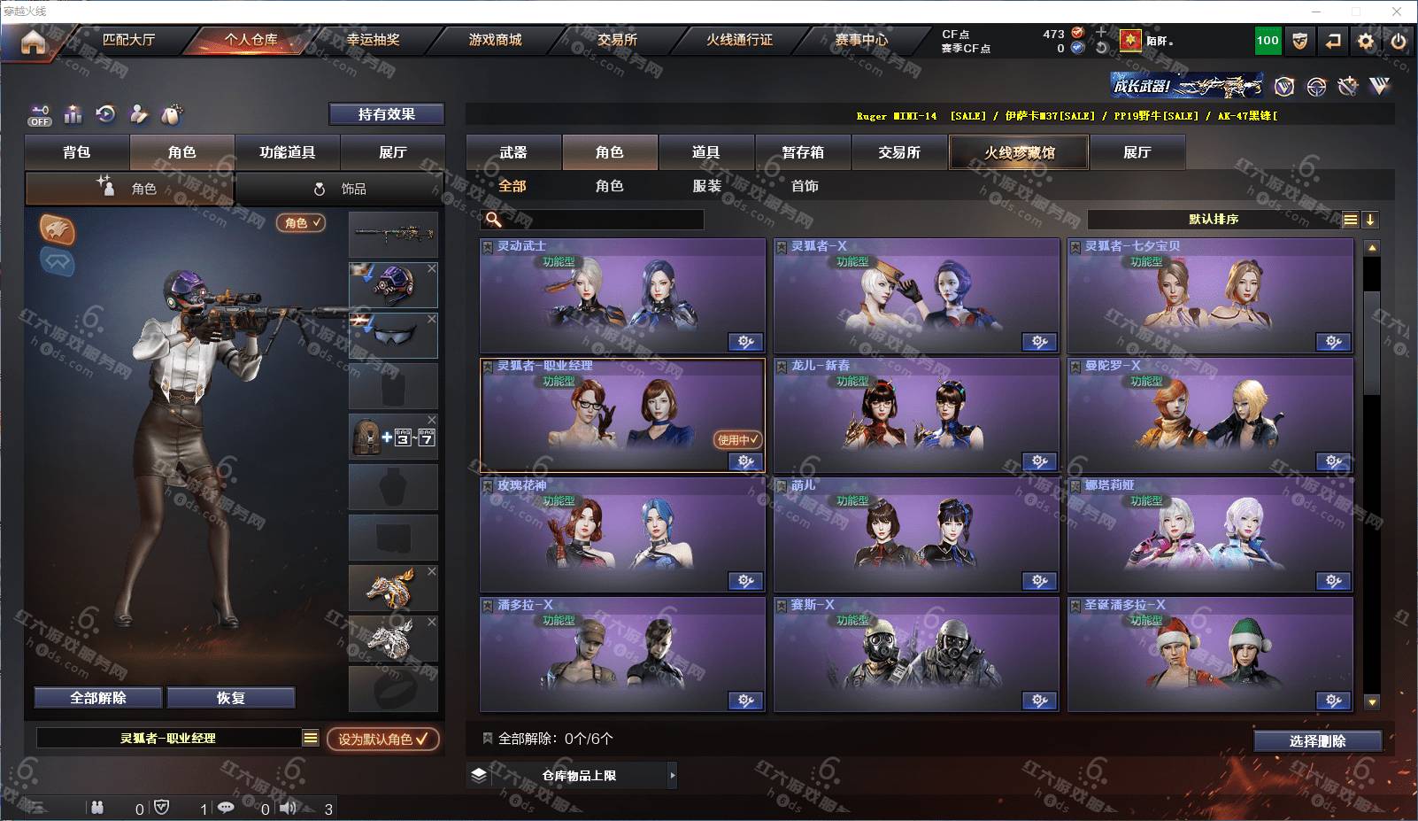
Task: Click the return arrow icon in top bar
Action: point(1333,41)
